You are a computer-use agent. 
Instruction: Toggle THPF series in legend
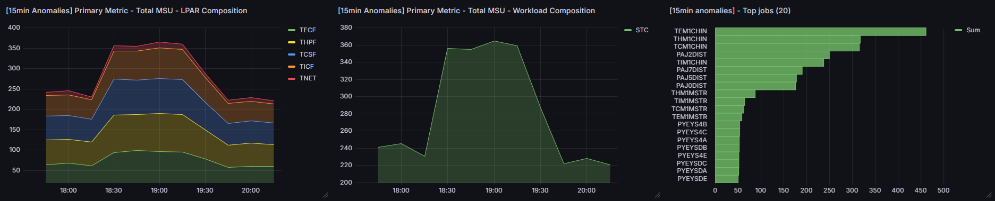click(308, 42)
